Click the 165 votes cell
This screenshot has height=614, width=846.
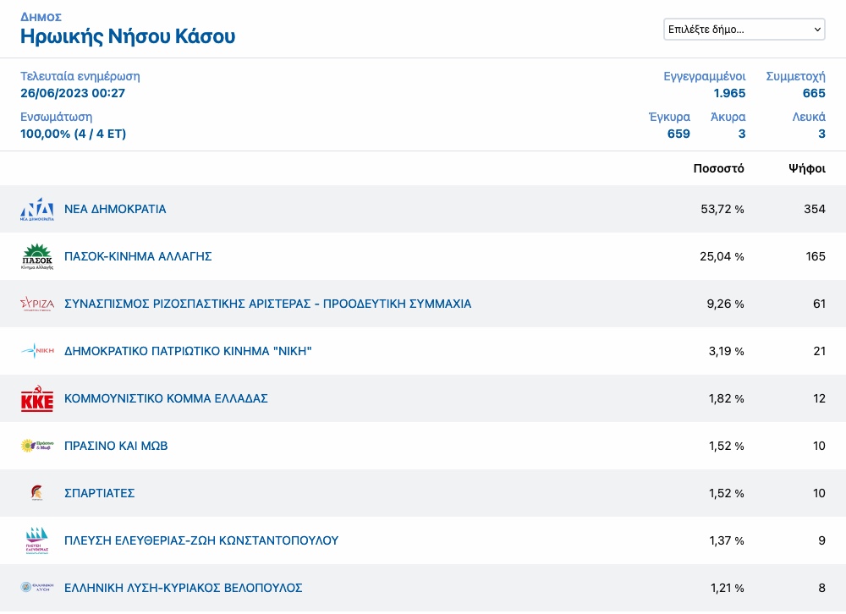tap(816, 256)
